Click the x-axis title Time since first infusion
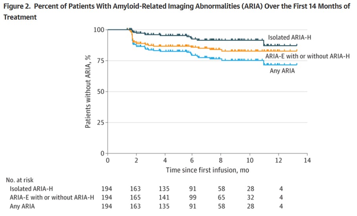The width and height of the screenshot is (357, 216). pos(207,170)
